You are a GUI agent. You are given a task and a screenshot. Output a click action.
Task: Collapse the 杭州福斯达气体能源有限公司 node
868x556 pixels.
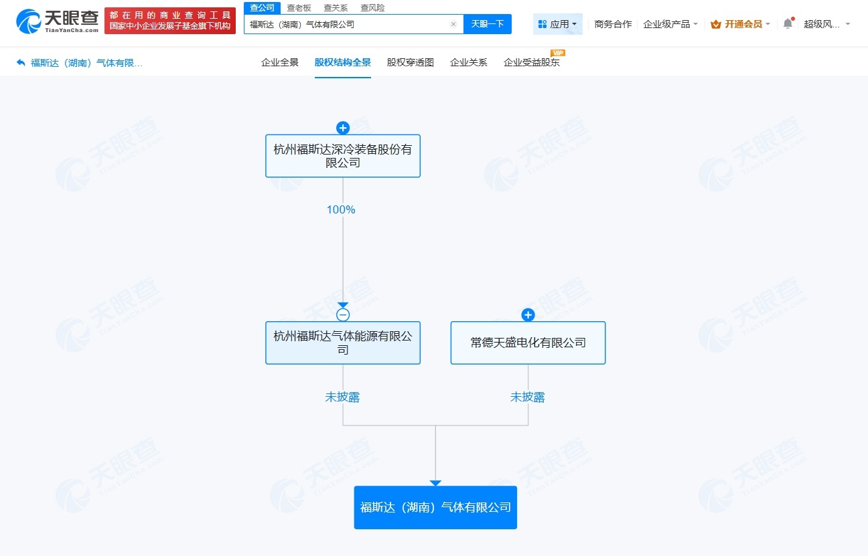343,314
